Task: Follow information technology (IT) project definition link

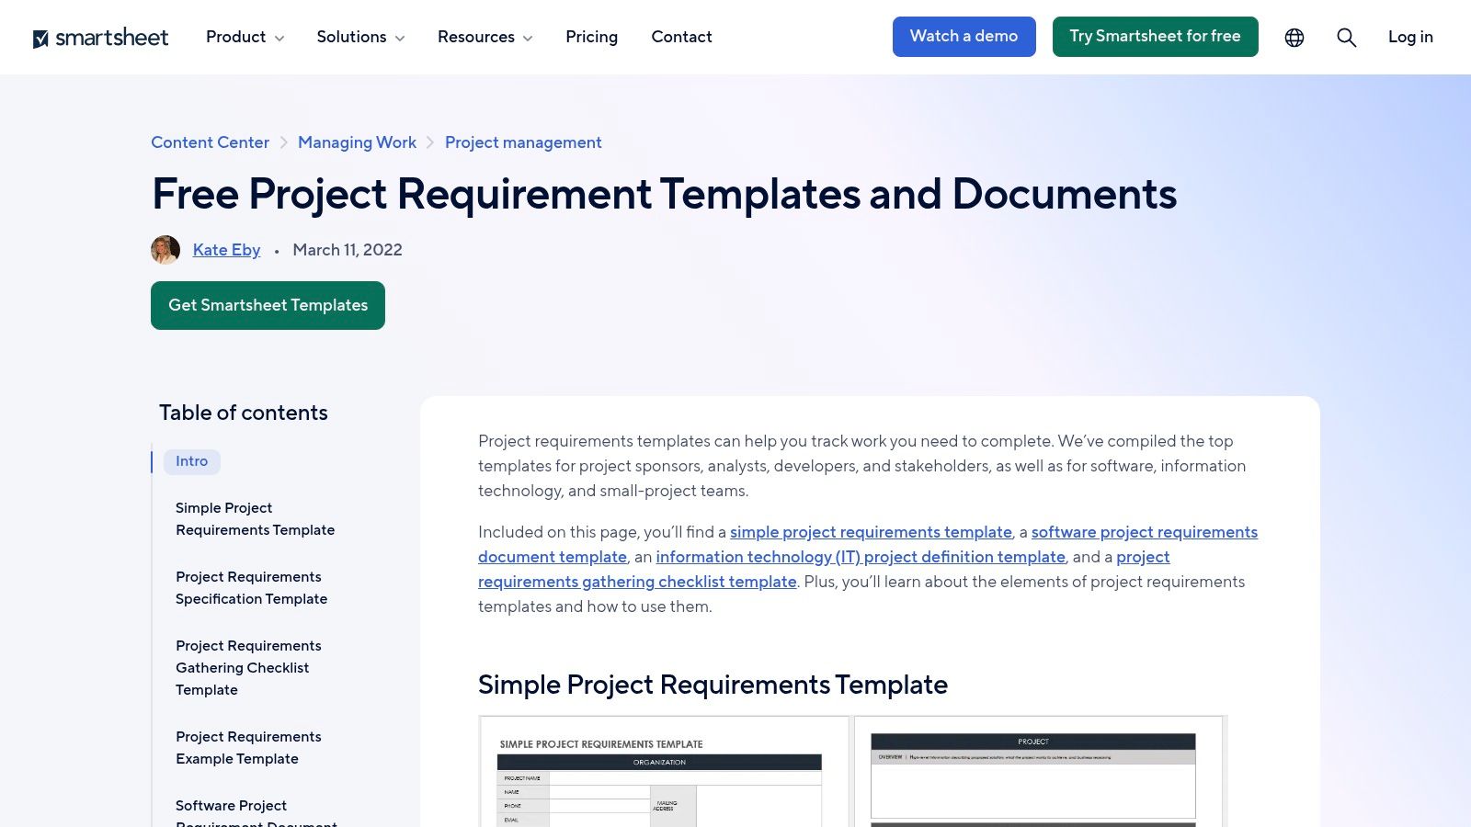Action: pos(861,557)
